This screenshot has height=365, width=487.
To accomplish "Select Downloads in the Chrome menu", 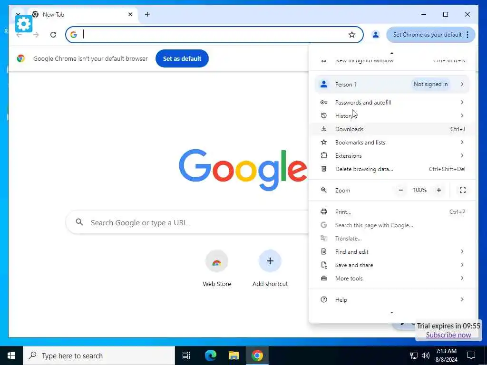I will pos(392,129).
